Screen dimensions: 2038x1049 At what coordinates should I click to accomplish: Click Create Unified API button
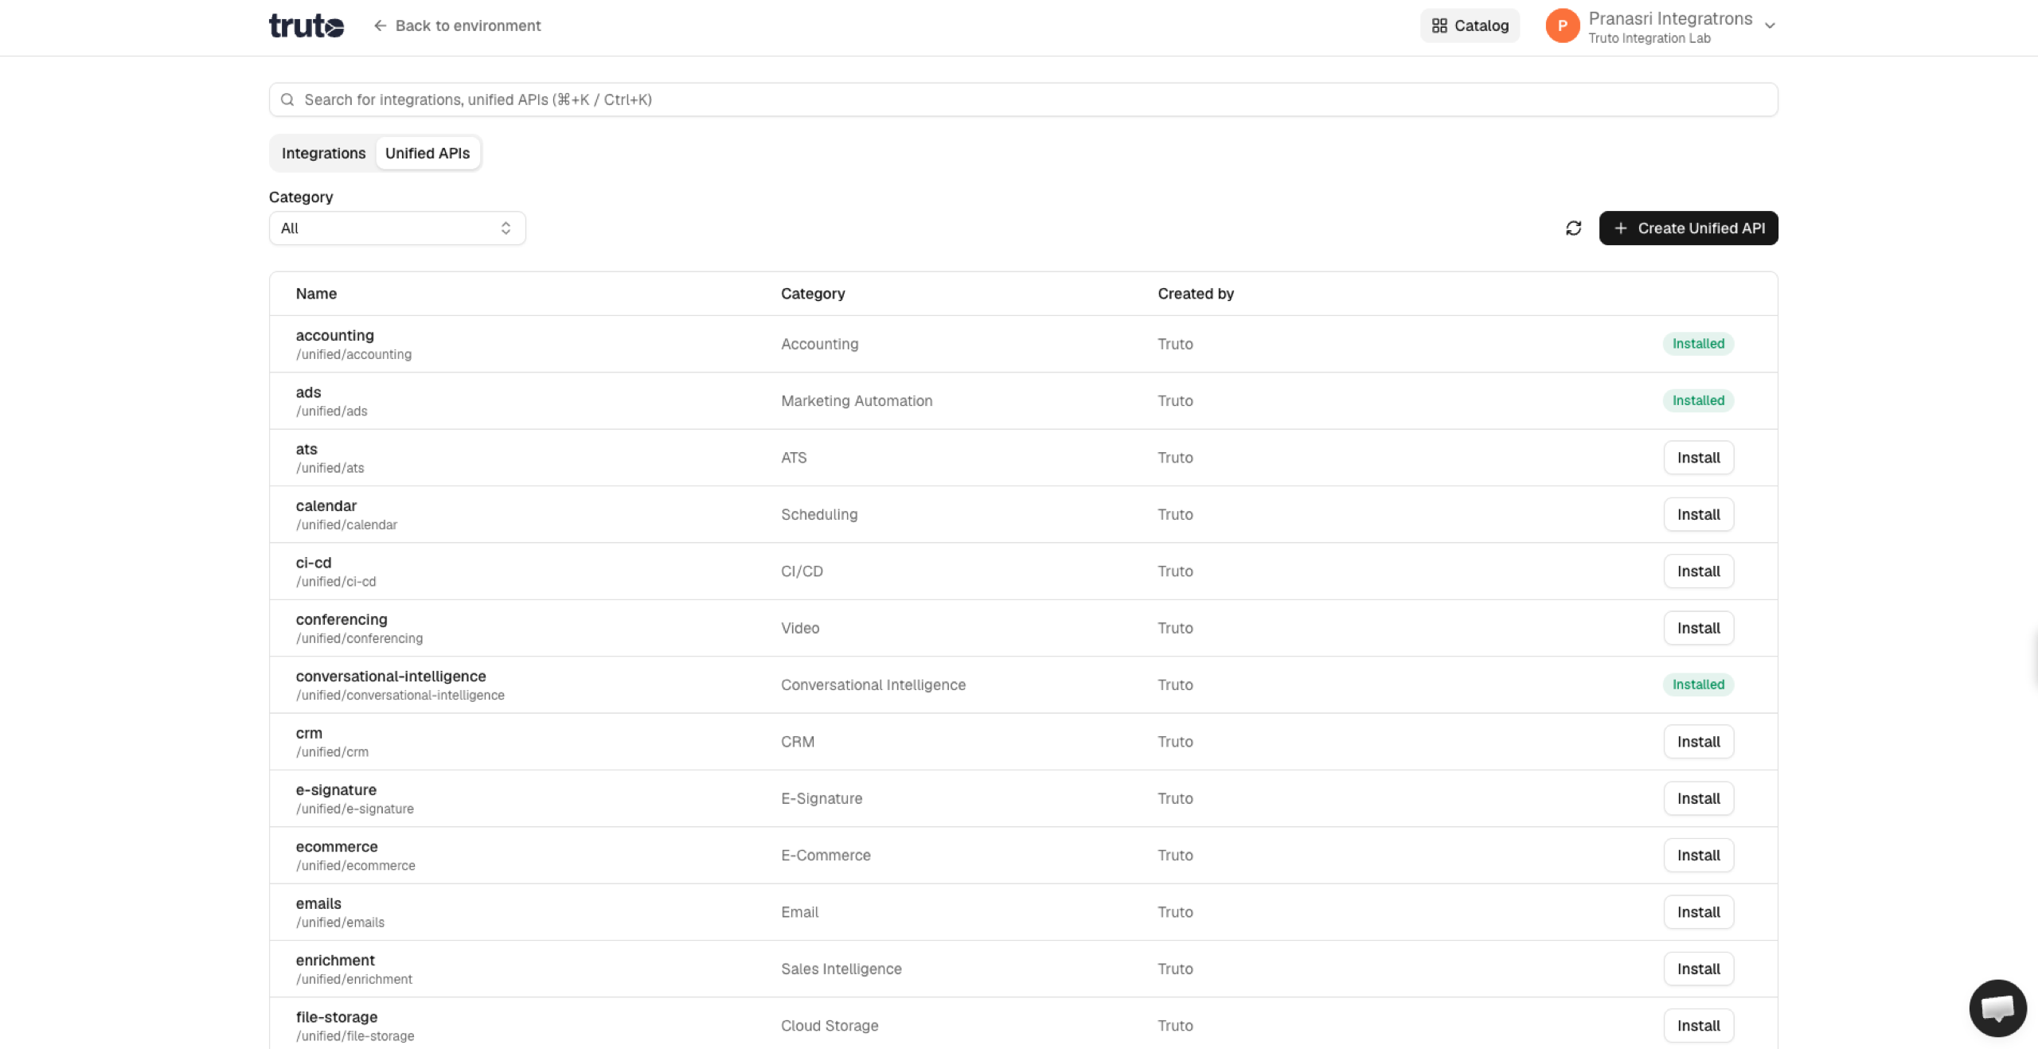point(1689,228)
